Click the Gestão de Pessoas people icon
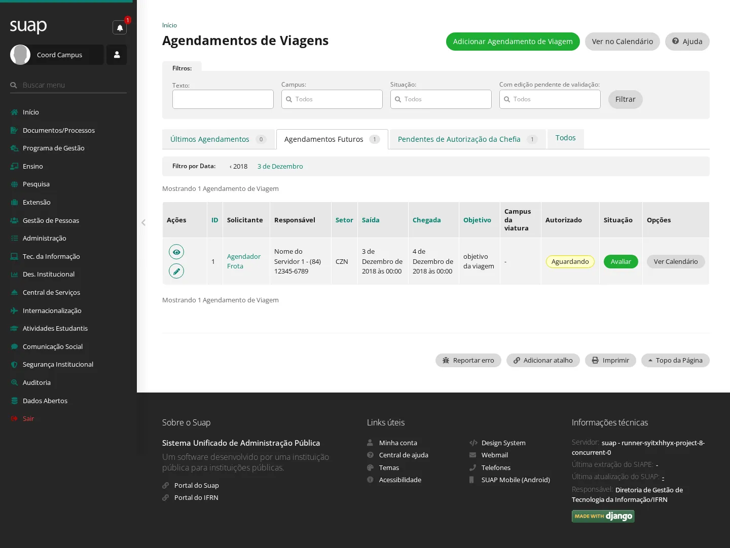This screenshot has height=548, width=730. click(x=14, y=220)
